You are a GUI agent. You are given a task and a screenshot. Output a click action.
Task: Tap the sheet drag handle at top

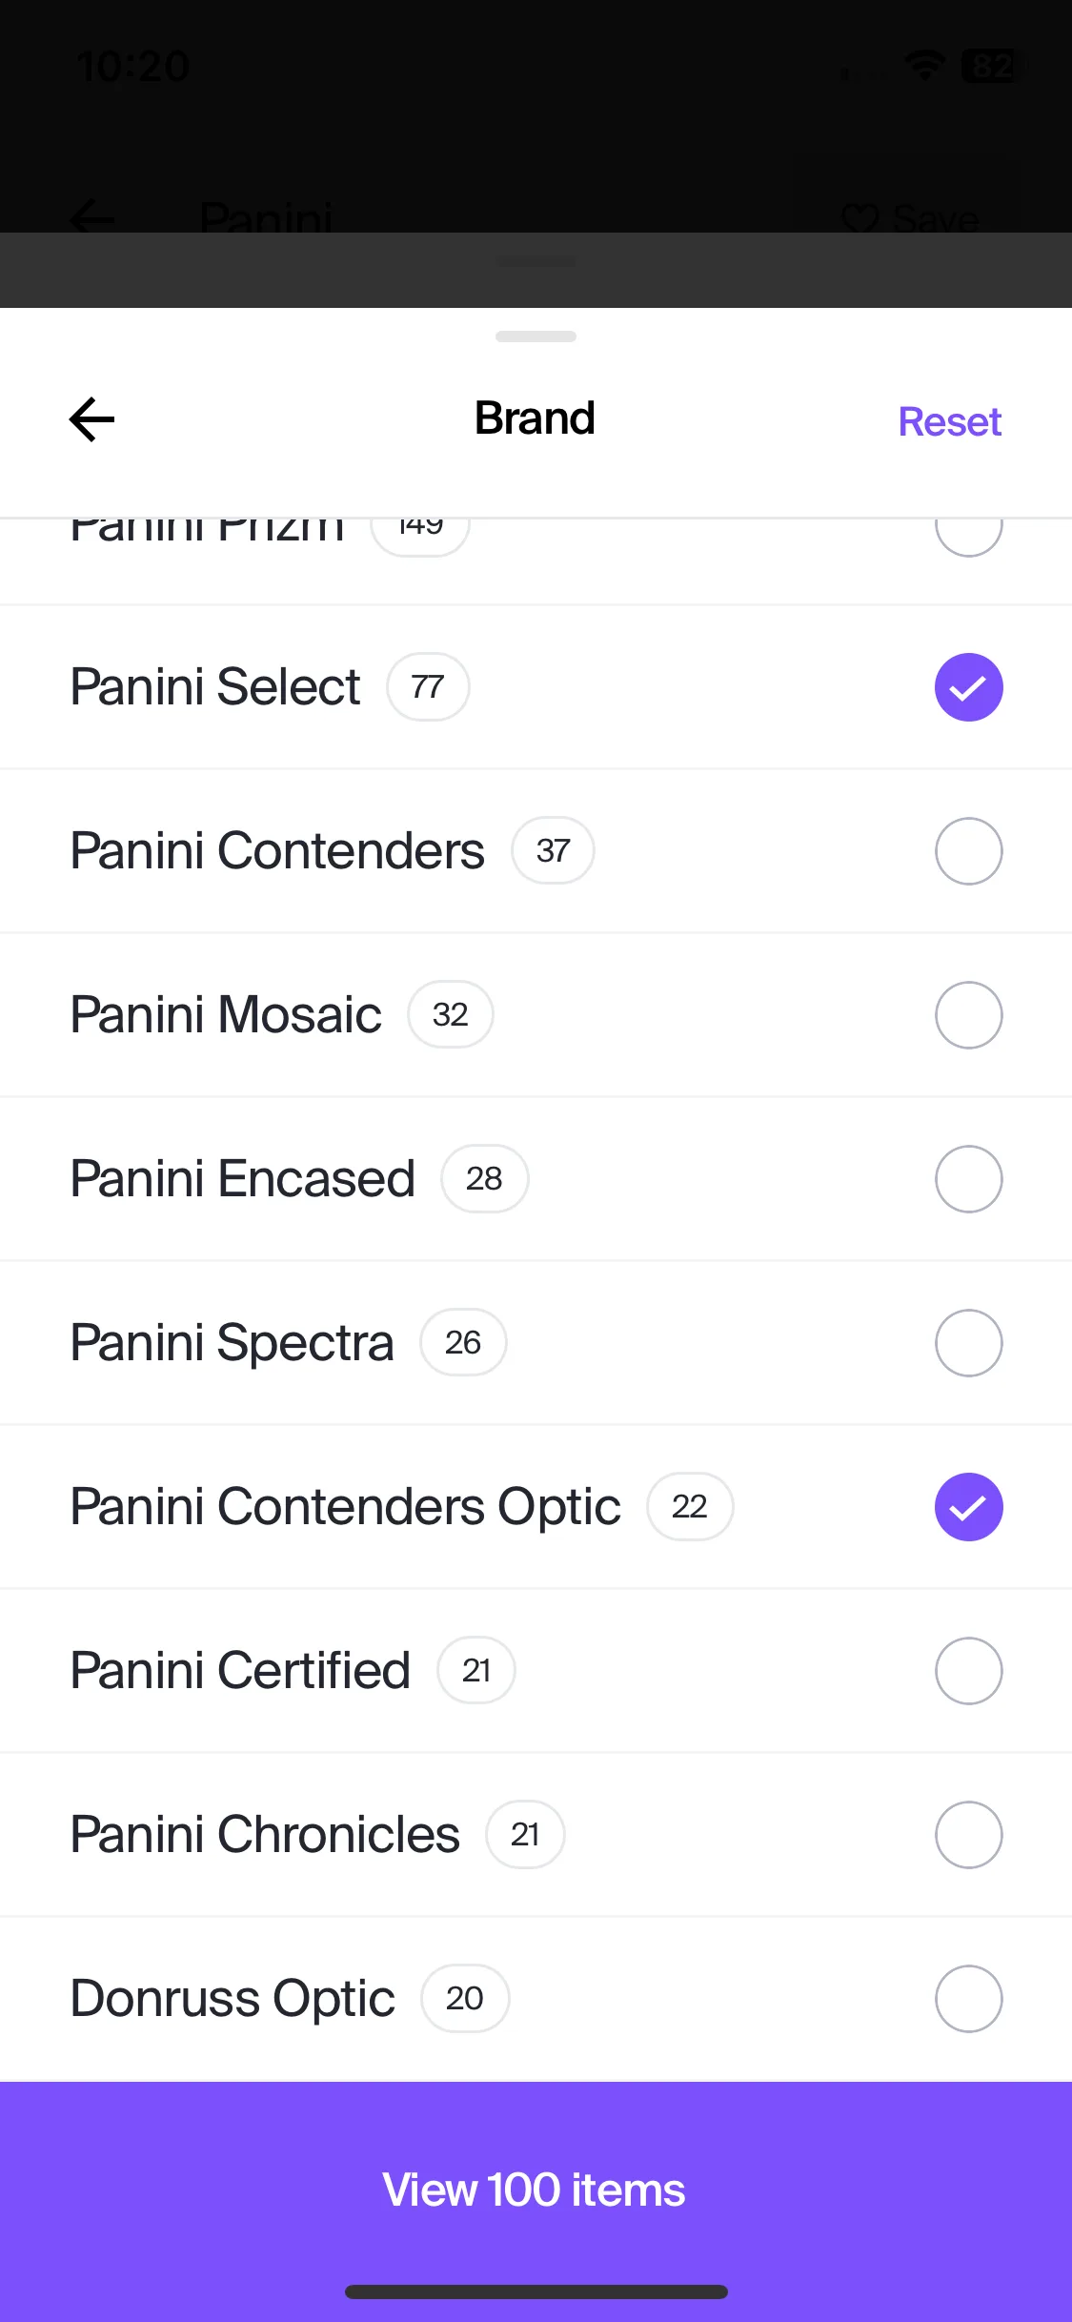click(536, 336)
